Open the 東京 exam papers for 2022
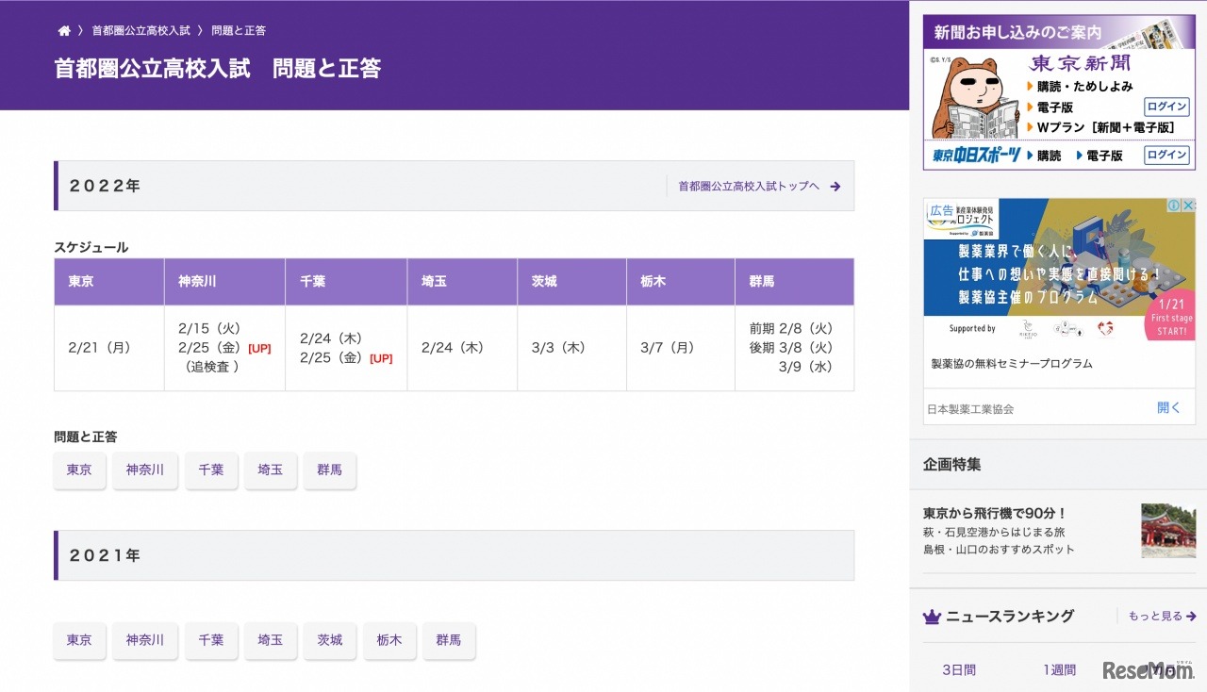This screenshot has width=1207, height=692. [79, 470]
